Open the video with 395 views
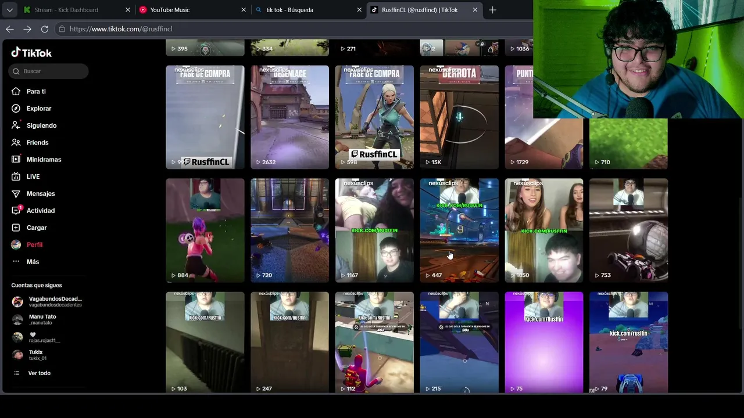The image size is (744, 418). pyautogui.click(x=205, y=48)
